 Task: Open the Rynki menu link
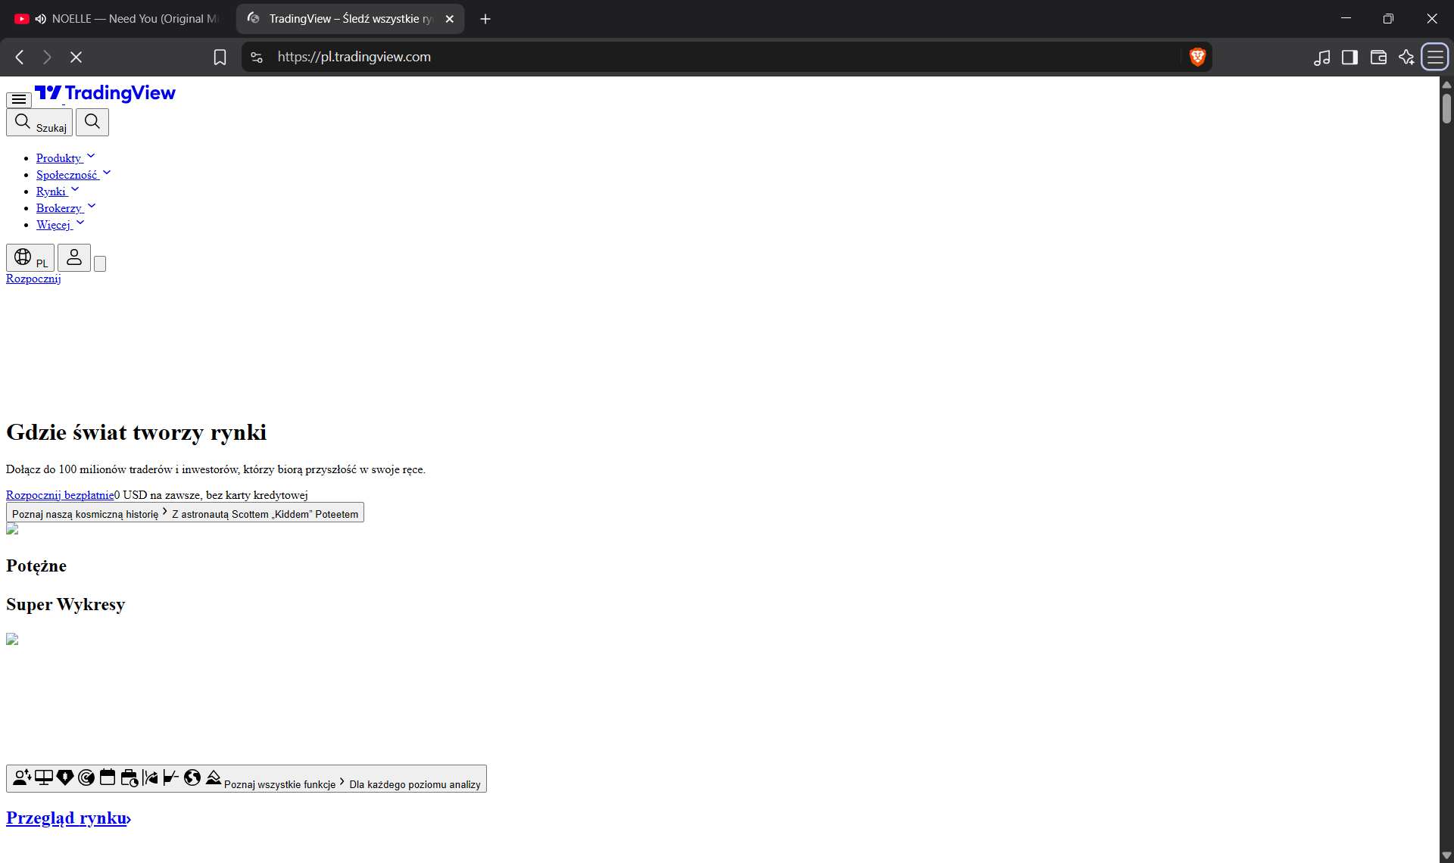[51, 192]
